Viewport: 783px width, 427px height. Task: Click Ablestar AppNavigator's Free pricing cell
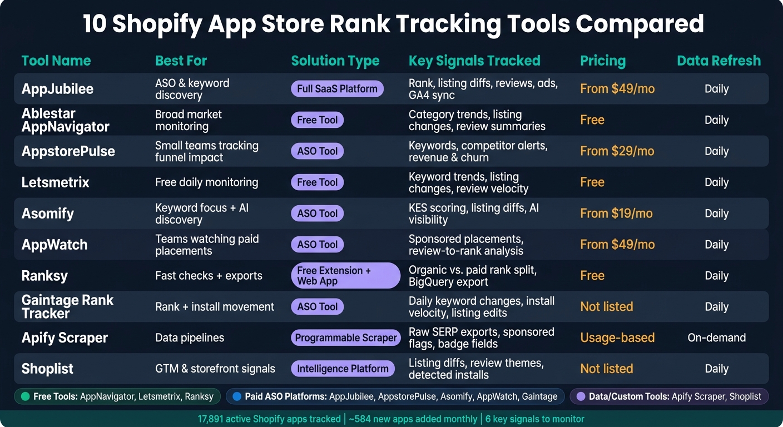pyautogui.click(x=592, y=120)
